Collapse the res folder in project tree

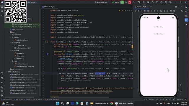click(9, 32)
